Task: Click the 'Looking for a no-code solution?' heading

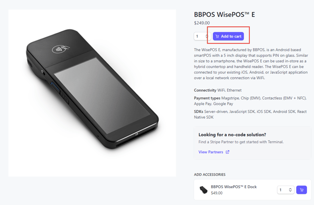Action: click(232, 135)
